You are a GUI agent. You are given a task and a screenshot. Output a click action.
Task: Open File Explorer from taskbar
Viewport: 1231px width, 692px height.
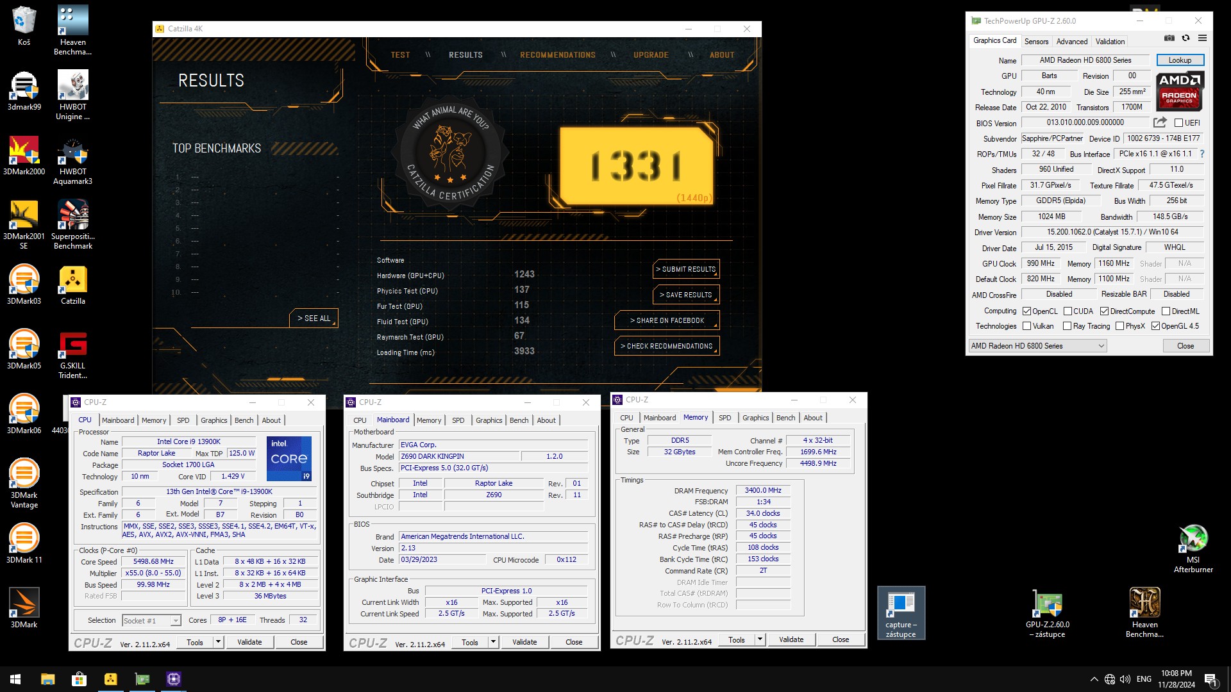pos(47,679)
